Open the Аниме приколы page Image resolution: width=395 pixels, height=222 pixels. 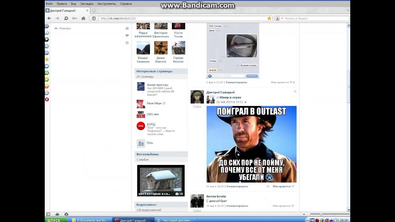(x=157, y=85)
